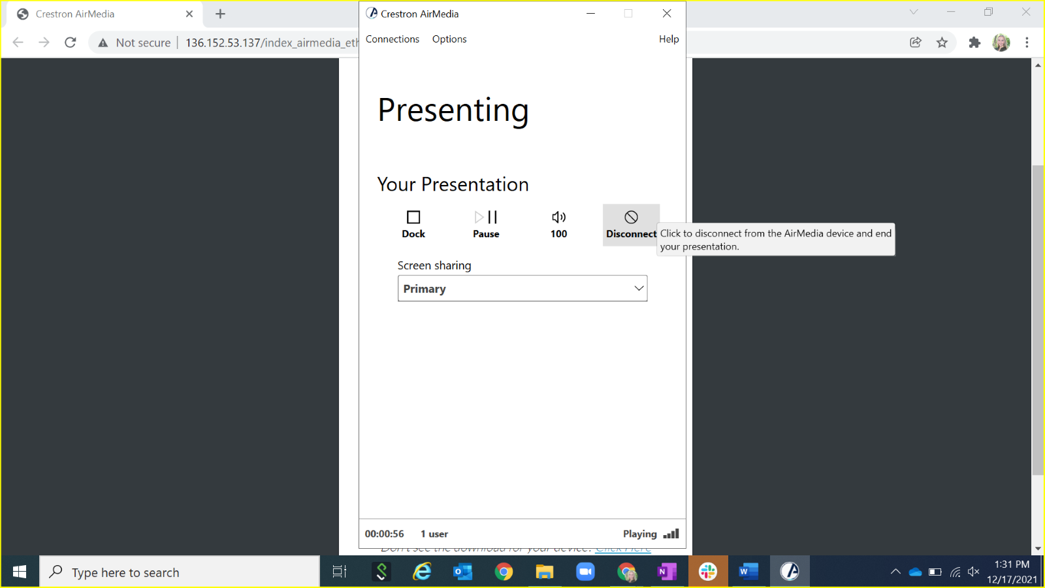
Task: Open Outlook from taskbar
Action: coord(462,572)
